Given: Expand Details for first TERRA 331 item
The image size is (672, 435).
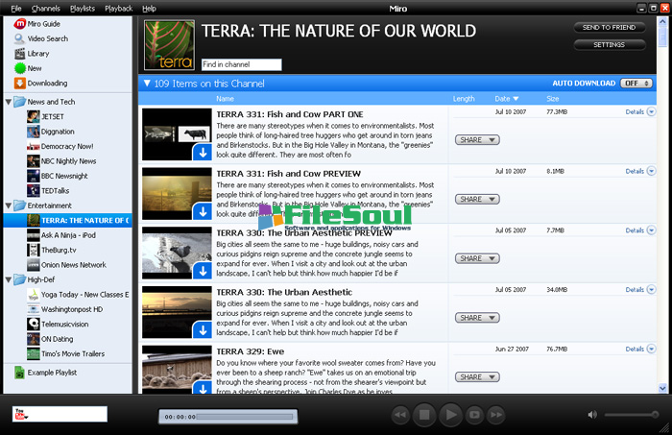Looking at the screenshot, I should [639, 112].
